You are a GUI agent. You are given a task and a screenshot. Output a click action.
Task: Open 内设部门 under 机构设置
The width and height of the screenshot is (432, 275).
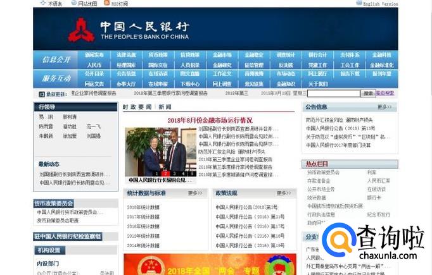(x=48, y=264)
